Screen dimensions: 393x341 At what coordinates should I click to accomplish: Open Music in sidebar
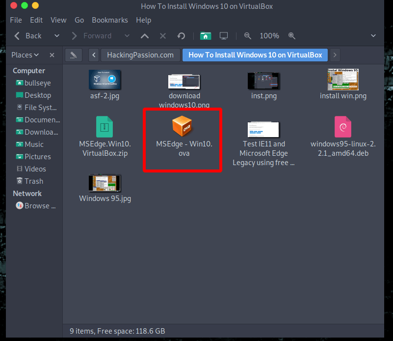(x=29, y=144)
